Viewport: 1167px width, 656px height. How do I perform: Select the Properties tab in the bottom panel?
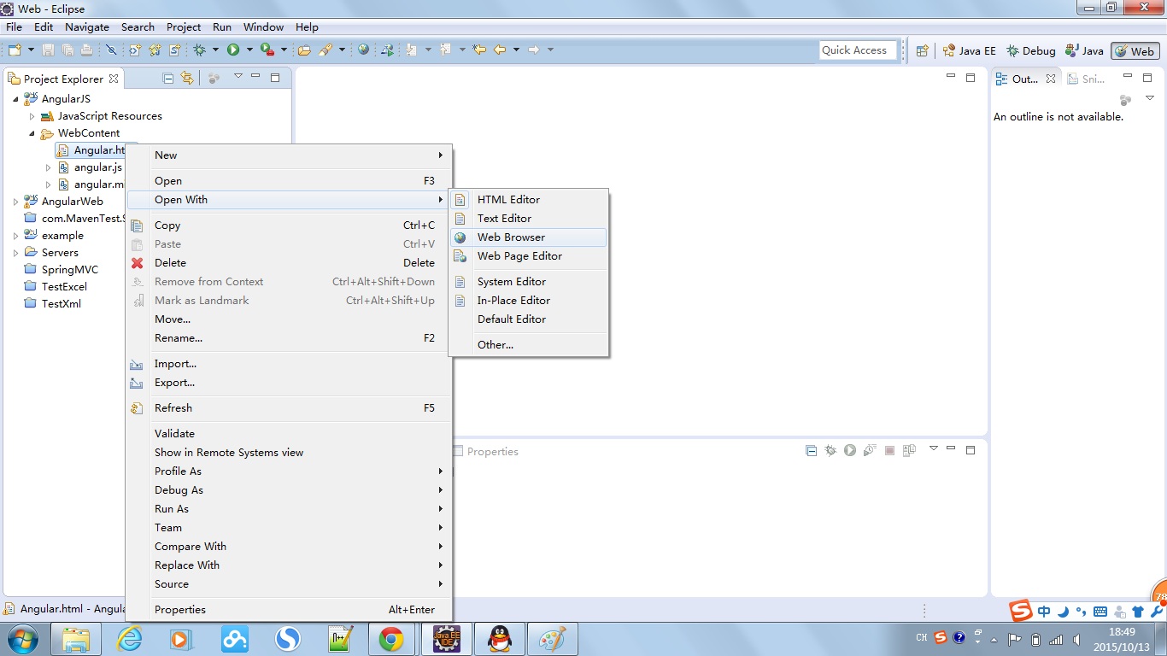click(485, 451)
